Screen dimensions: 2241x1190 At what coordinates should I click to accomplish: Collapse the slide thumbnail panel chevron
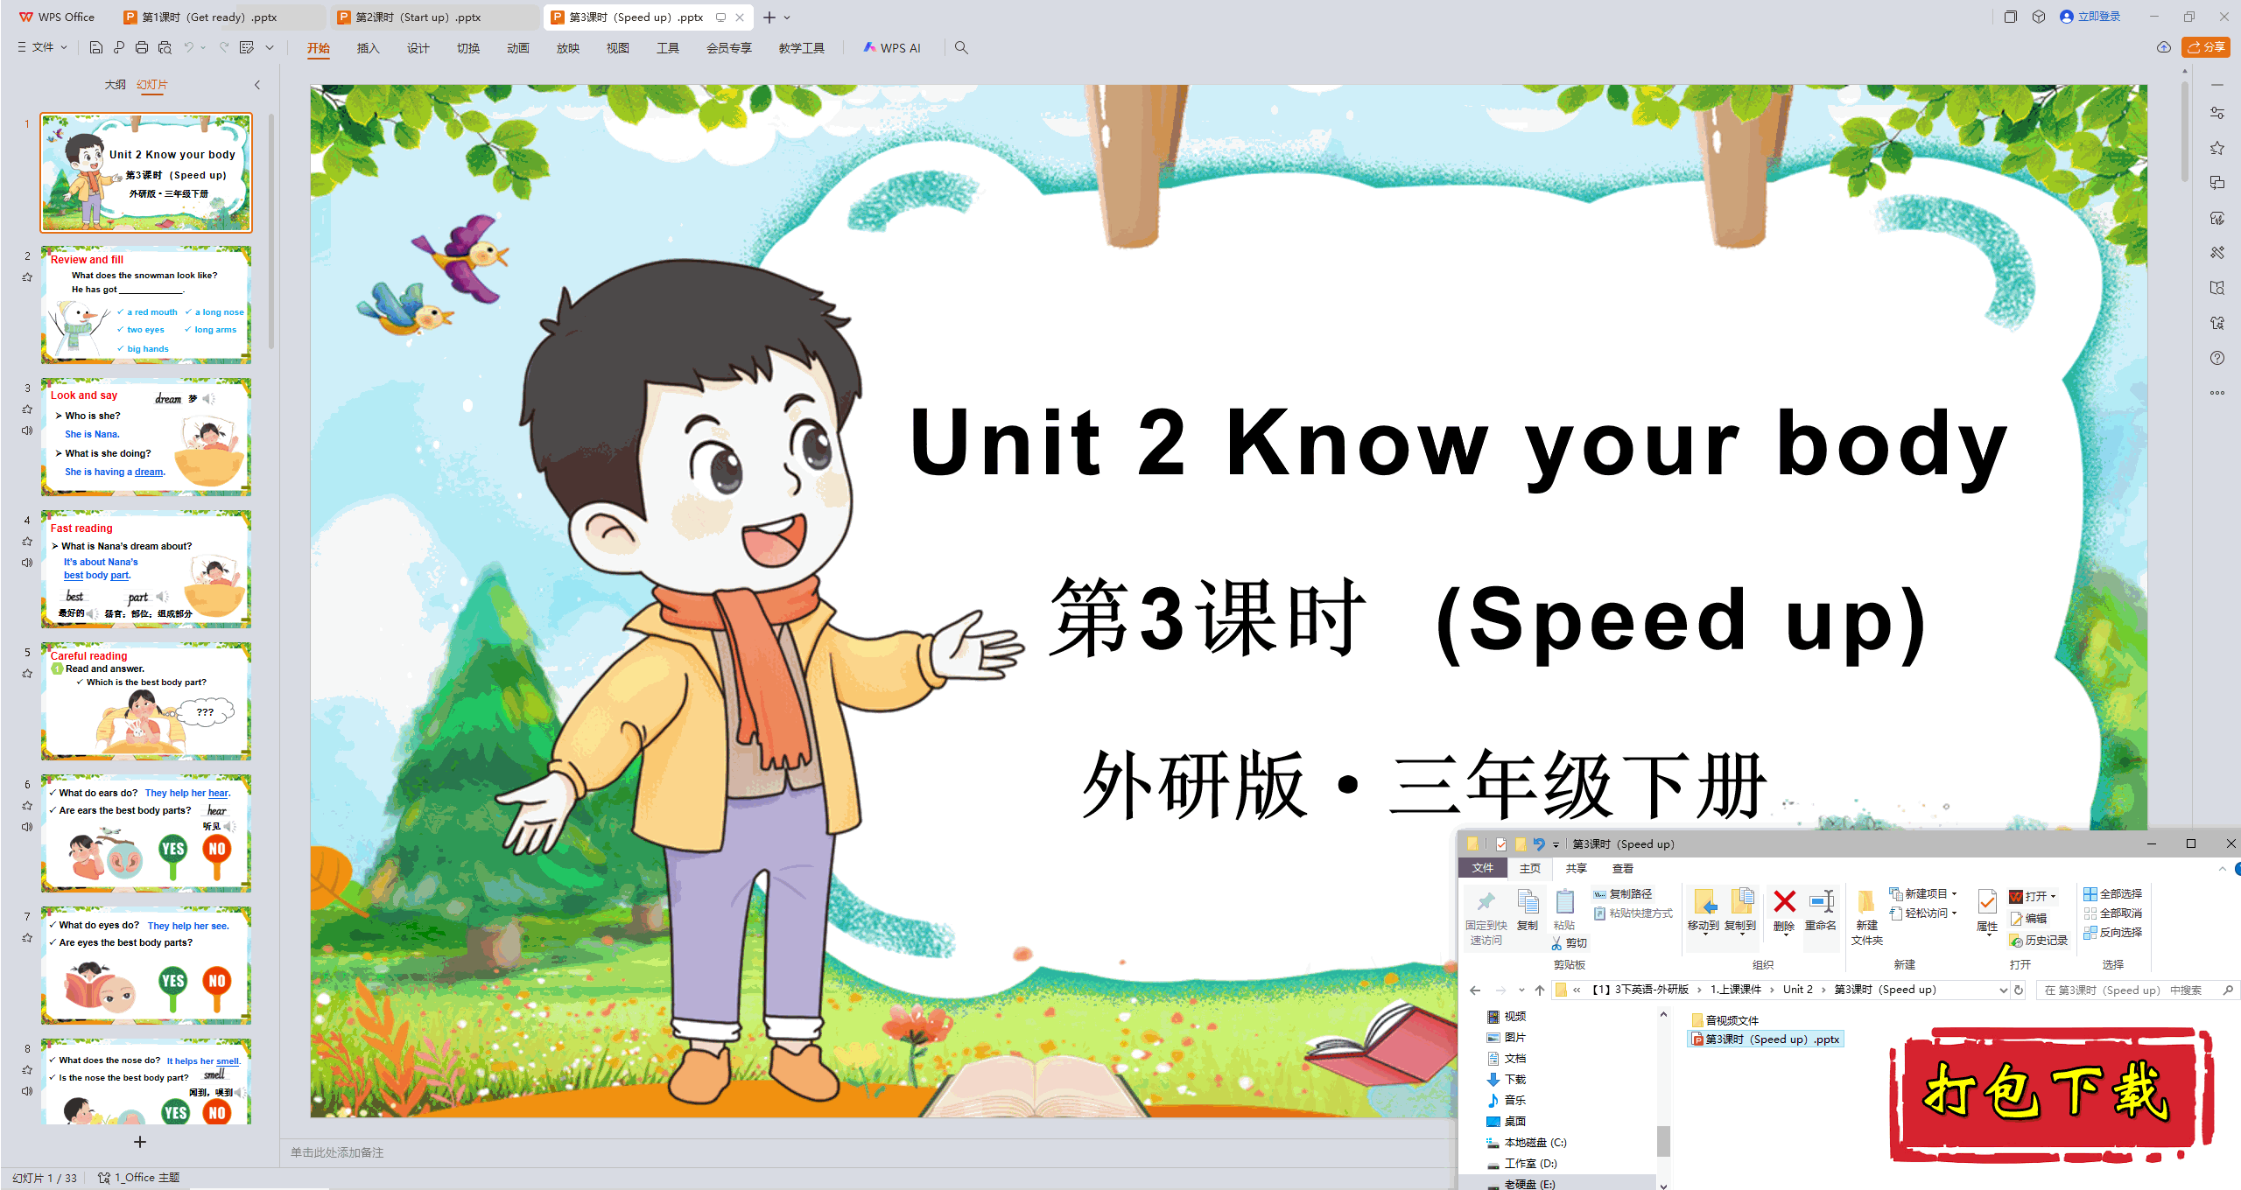pos(257,85)
